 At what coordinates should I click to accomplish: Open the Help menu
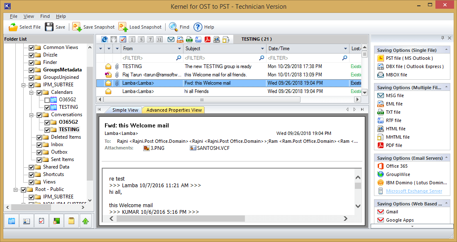click(x=61, y=16)
